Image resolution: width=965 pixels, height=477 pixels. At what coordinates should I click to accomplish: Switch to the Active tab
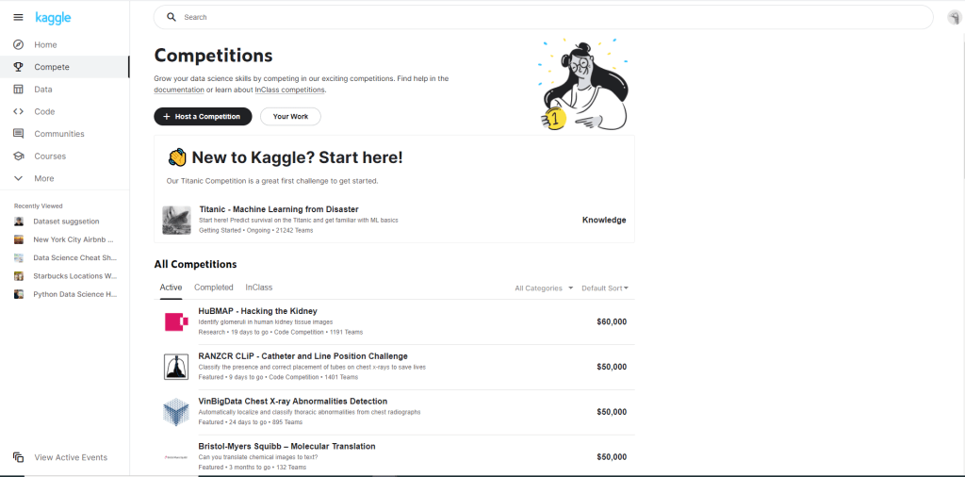click(x=172, y=288)
